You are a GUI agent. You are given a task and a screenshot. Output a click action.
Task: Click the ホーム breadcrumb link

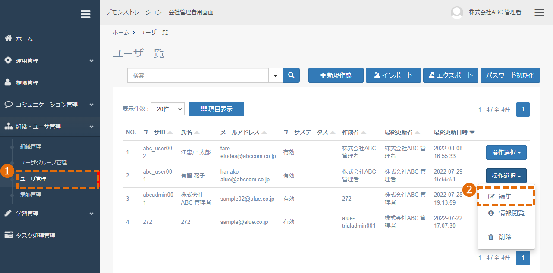[x=121, y=32]
